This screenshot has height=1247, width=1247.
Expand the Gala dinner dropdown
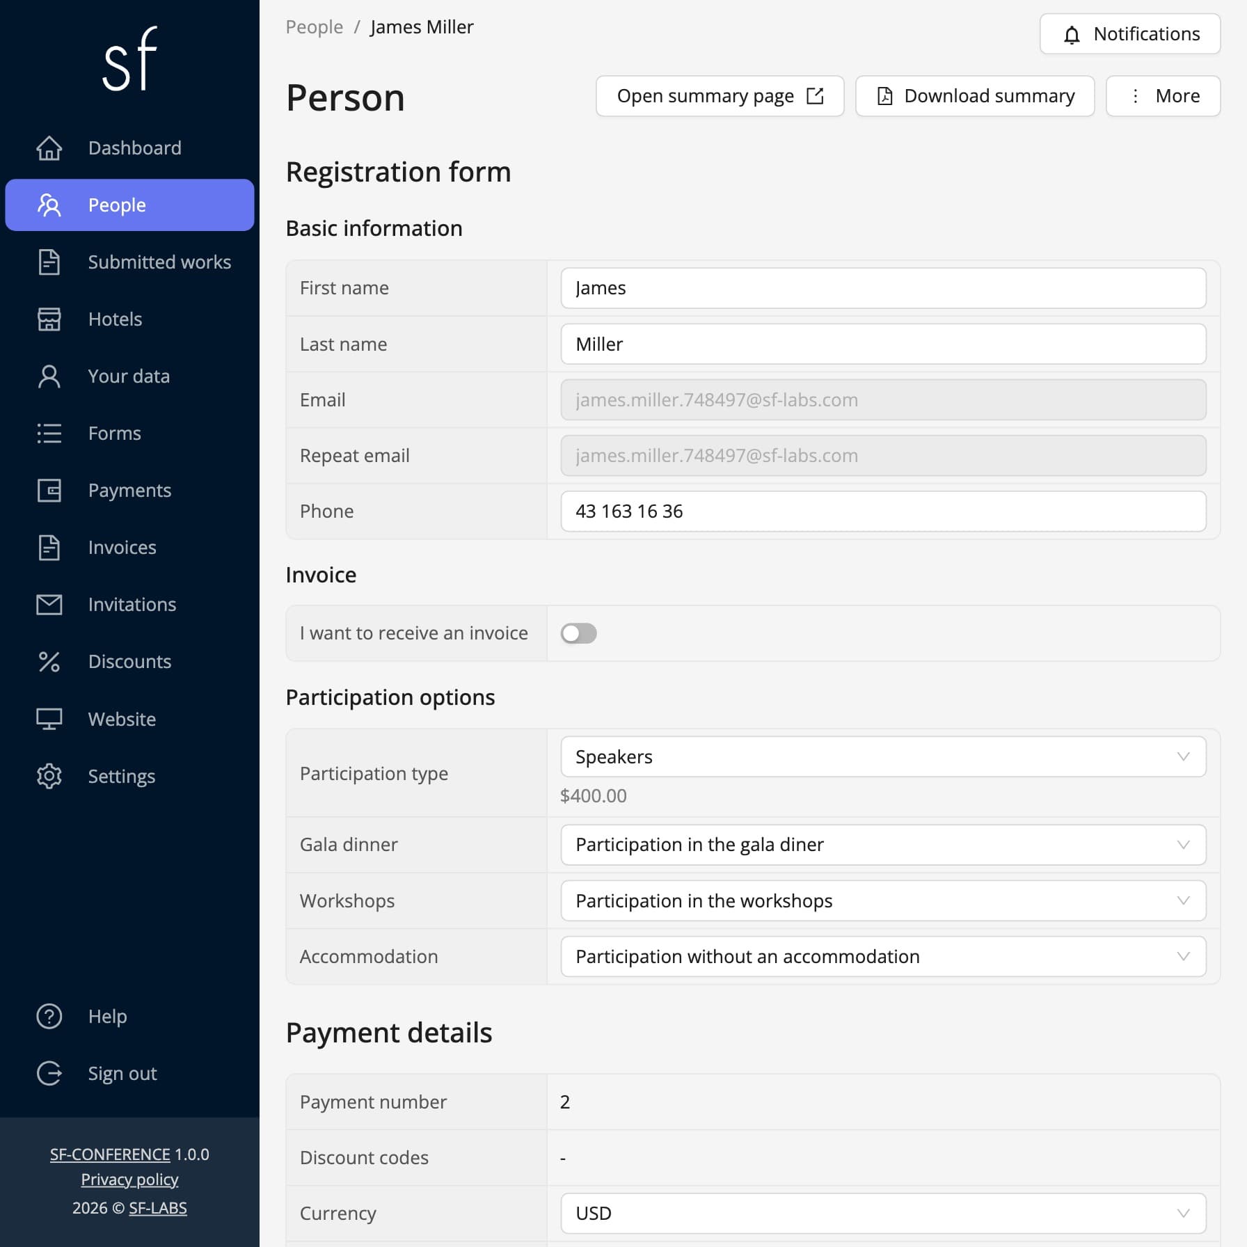pos(883,845)
